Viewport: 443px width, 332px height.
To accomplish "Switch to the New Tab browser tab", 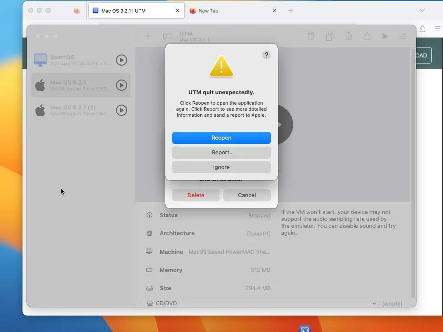I will click(233, 11).
